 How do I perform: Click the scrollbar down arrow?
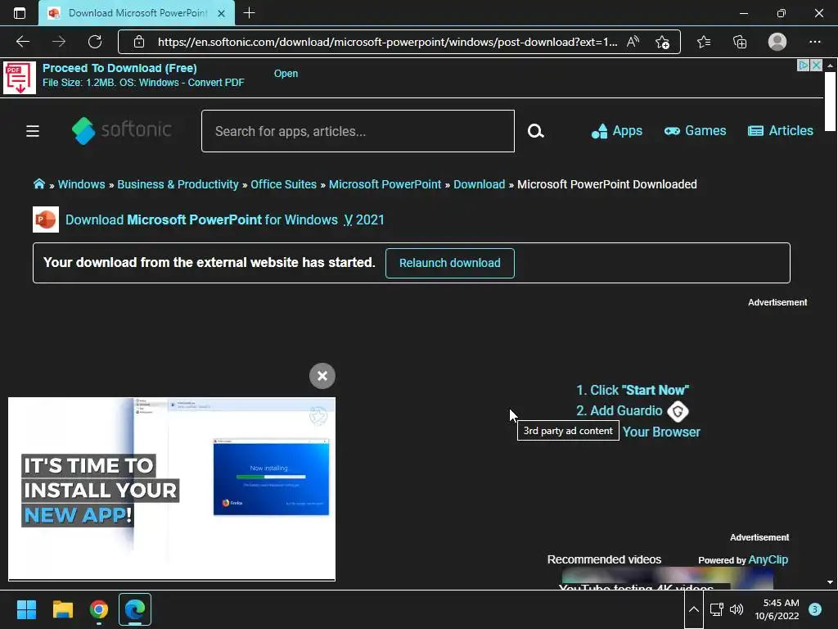(x=830, y=582)
